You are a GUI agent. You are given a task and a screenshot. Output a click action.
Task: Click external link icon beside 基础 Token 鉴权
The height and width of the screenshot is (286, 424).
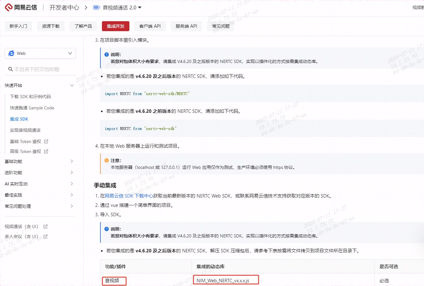46,141
